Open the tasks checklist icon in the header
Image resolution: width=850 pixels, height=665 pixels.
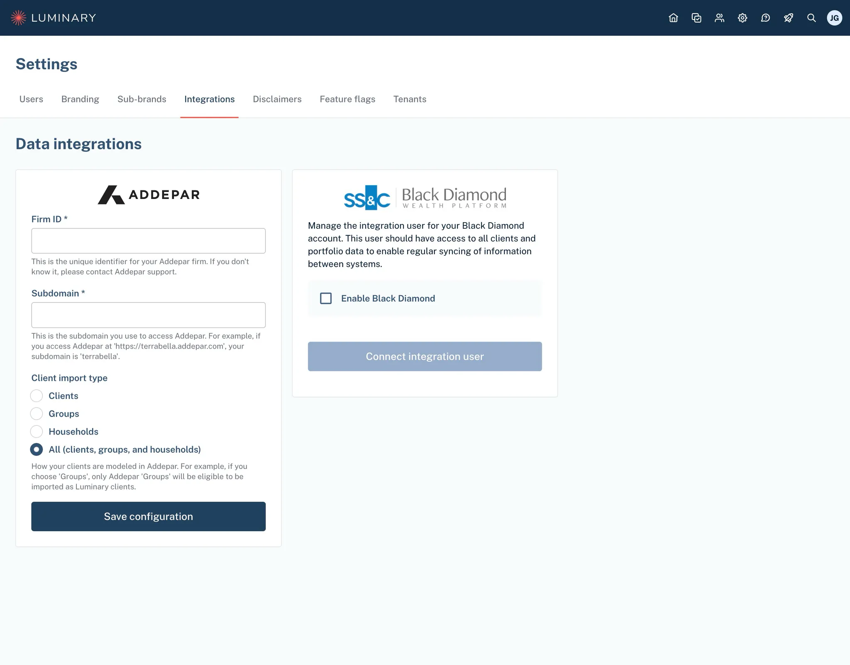coord(696,18)
